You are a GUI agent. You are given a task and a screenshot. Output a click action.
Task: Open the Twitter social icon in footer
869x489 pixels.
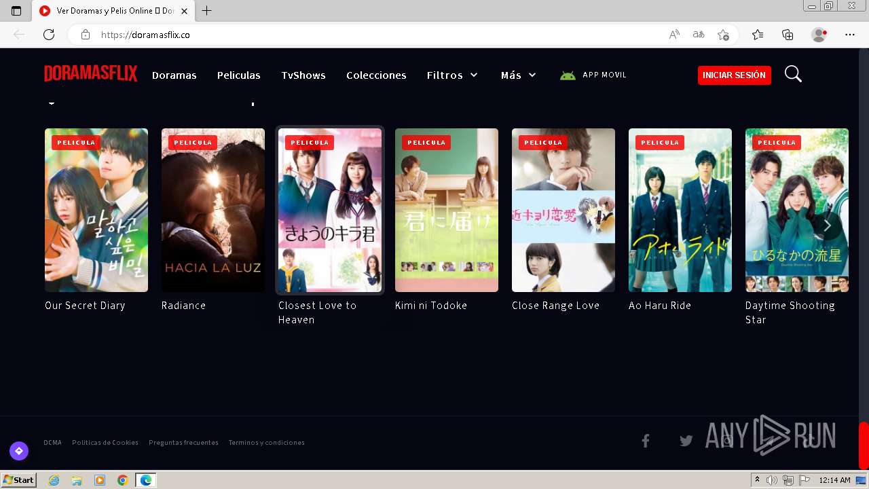coord(686,441)
